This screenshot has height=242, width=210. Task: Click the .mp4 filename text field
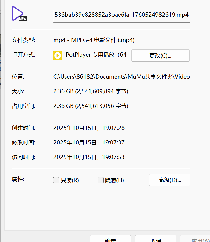coord(122,15)
